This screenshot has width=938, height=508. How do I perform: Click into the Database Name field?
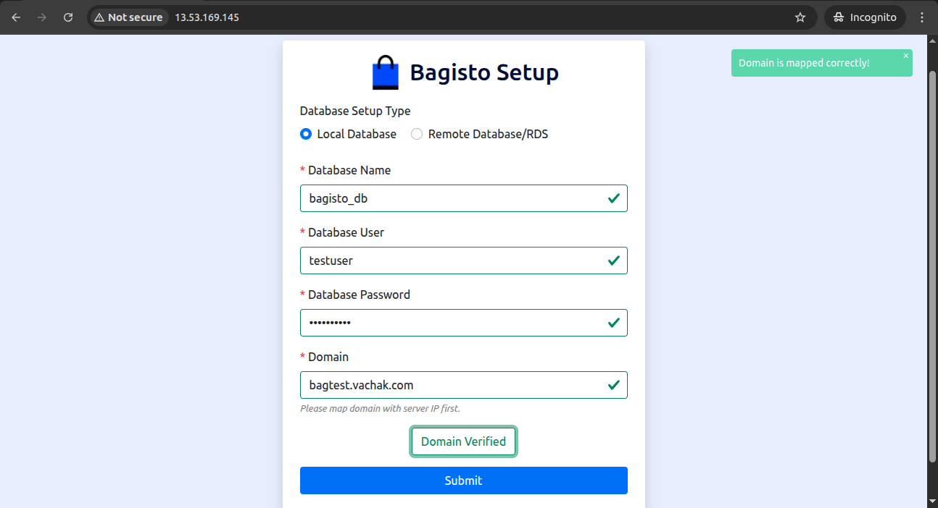(463, 198)
